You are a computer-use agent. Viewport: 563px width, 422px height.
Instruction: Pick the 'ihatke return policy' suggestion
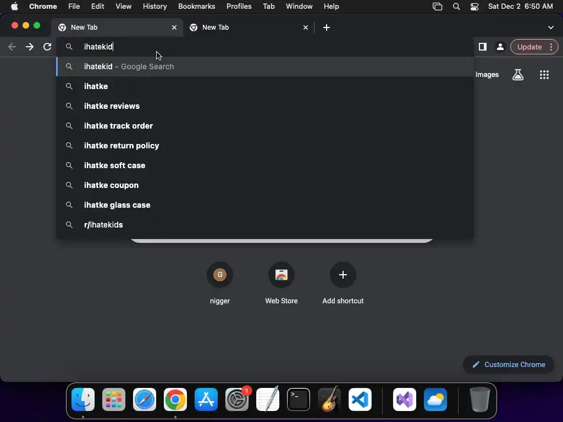click(265, 145)
